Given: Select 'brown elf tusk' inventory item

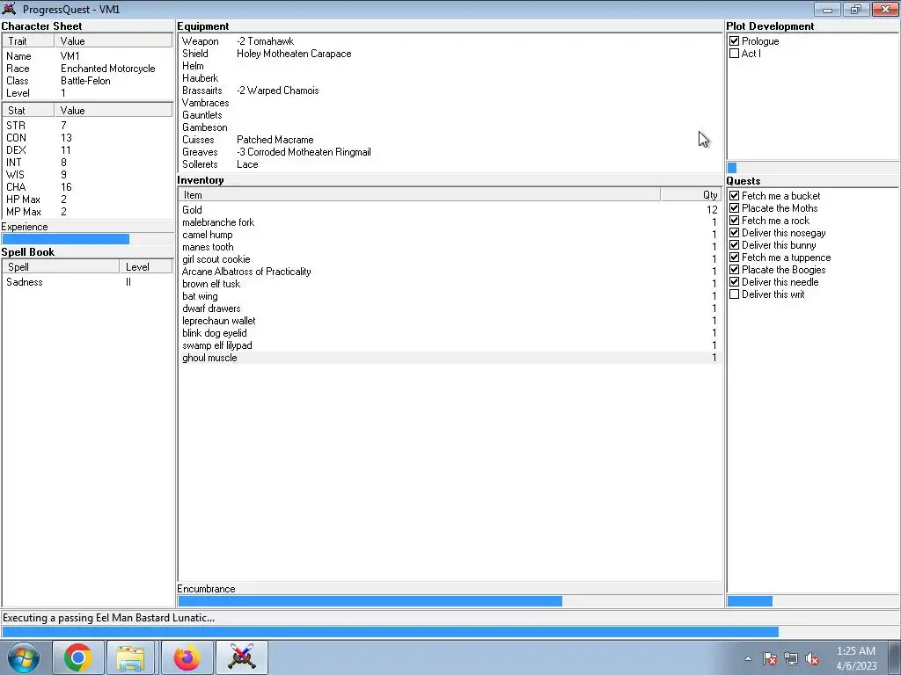Looking at the screenshot, I should click(450, 284).
